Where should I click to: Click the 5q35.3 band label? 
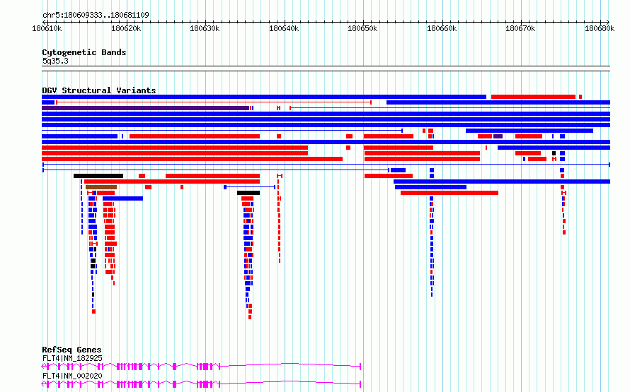click(55, 61)
